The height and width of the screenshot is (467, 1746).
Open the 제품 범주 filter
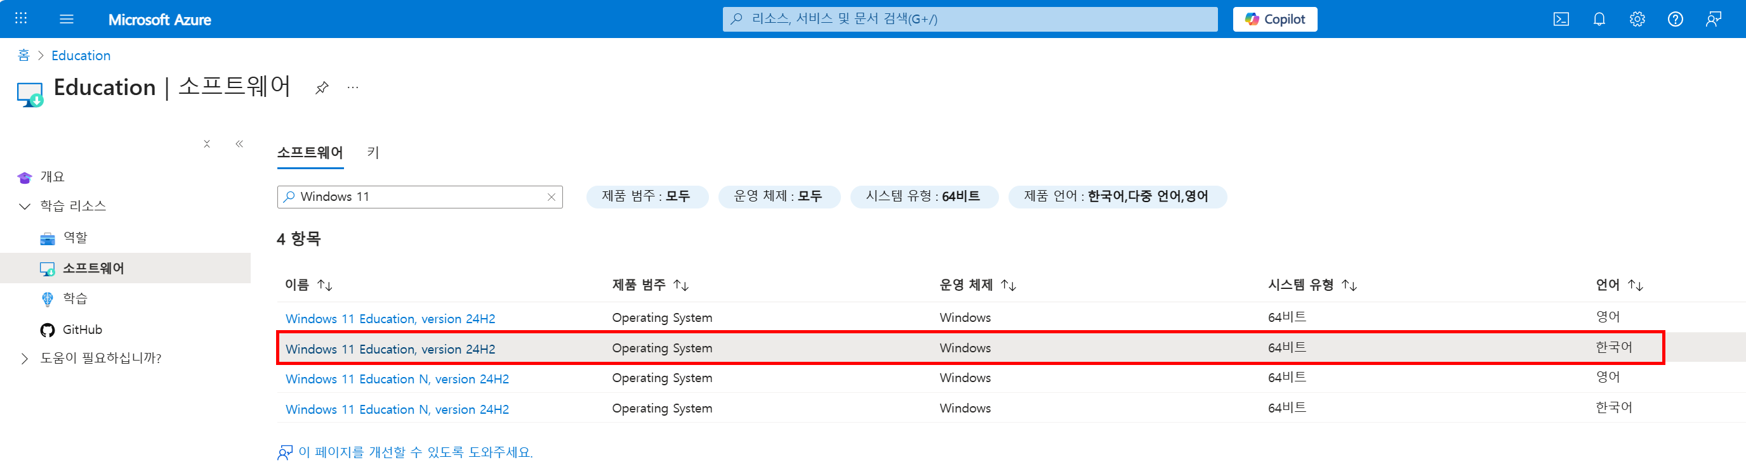click(x=647, y=196)
